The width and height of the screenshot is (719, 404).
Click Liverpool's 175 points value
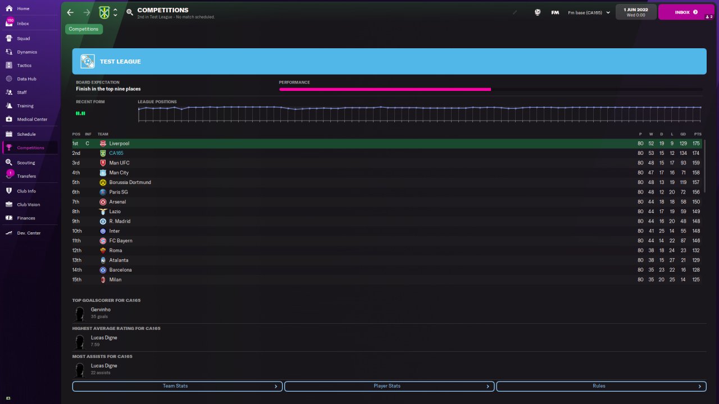pos(697,144)
